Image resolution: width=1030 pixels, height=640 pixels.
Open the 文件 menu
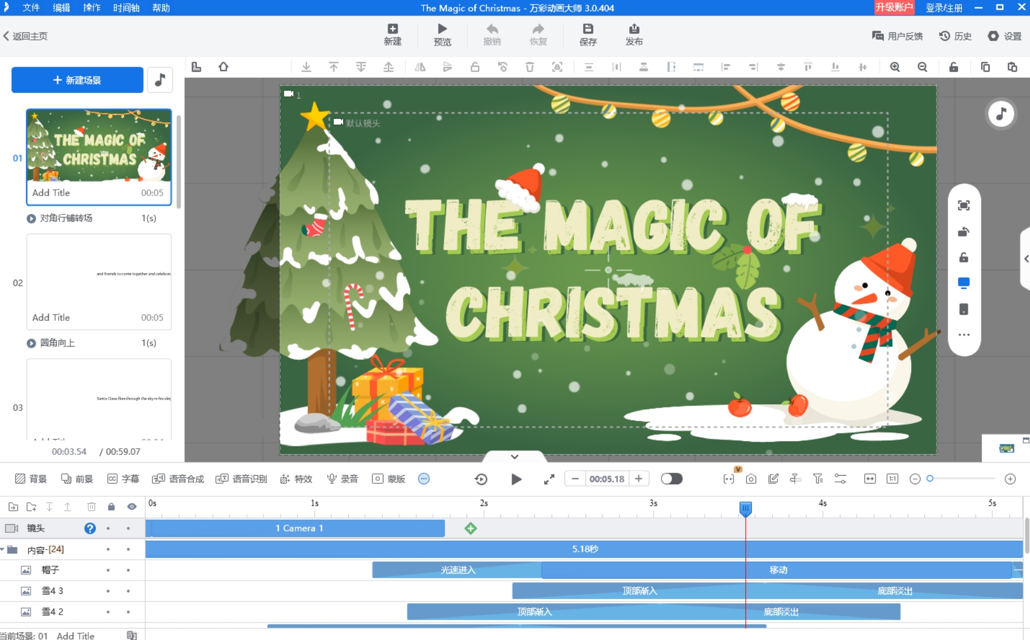point(31,7)
